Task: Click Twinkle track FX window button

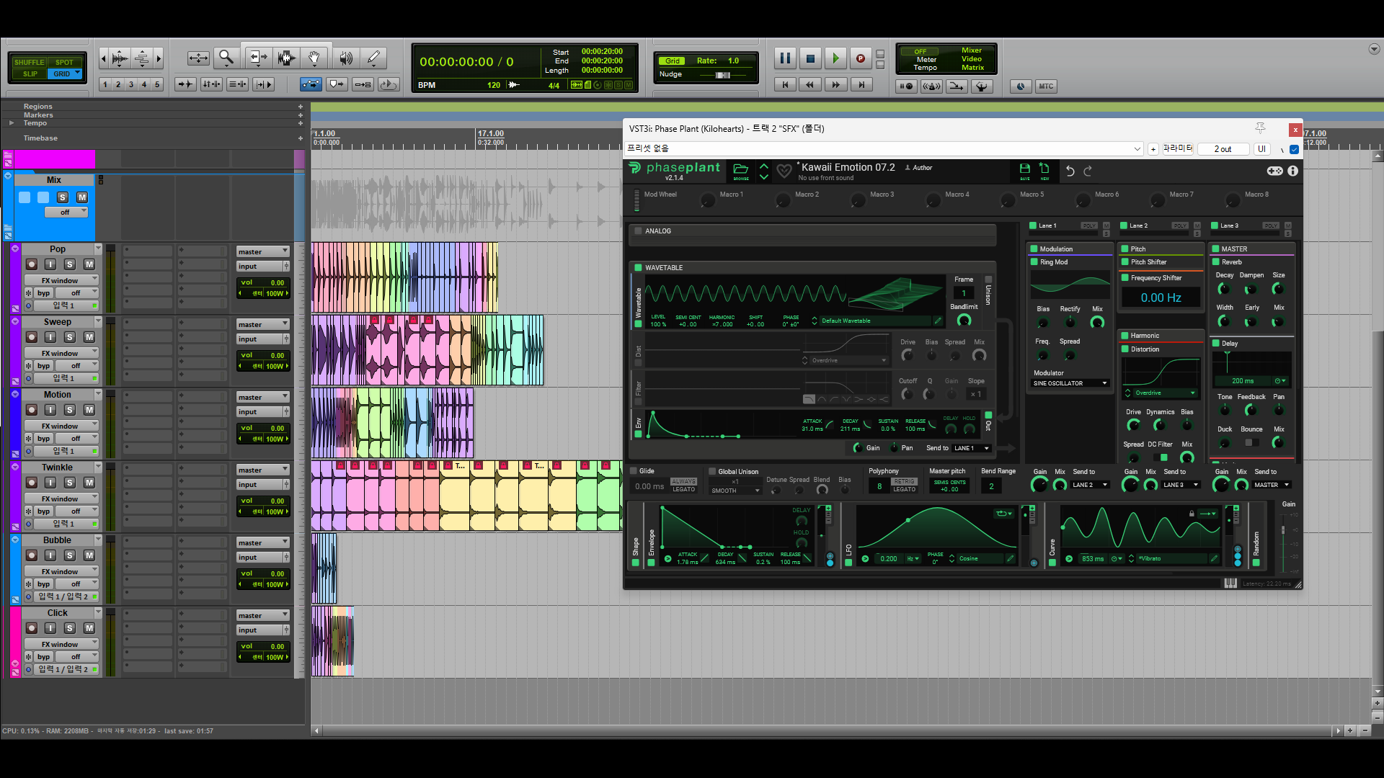Action: click(60, 498)
